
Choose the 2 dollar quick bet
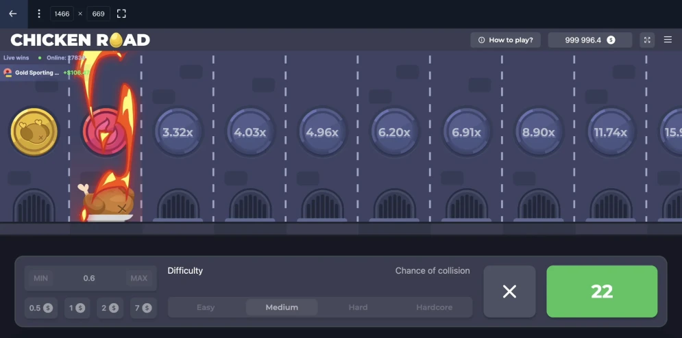click(110, 308)
